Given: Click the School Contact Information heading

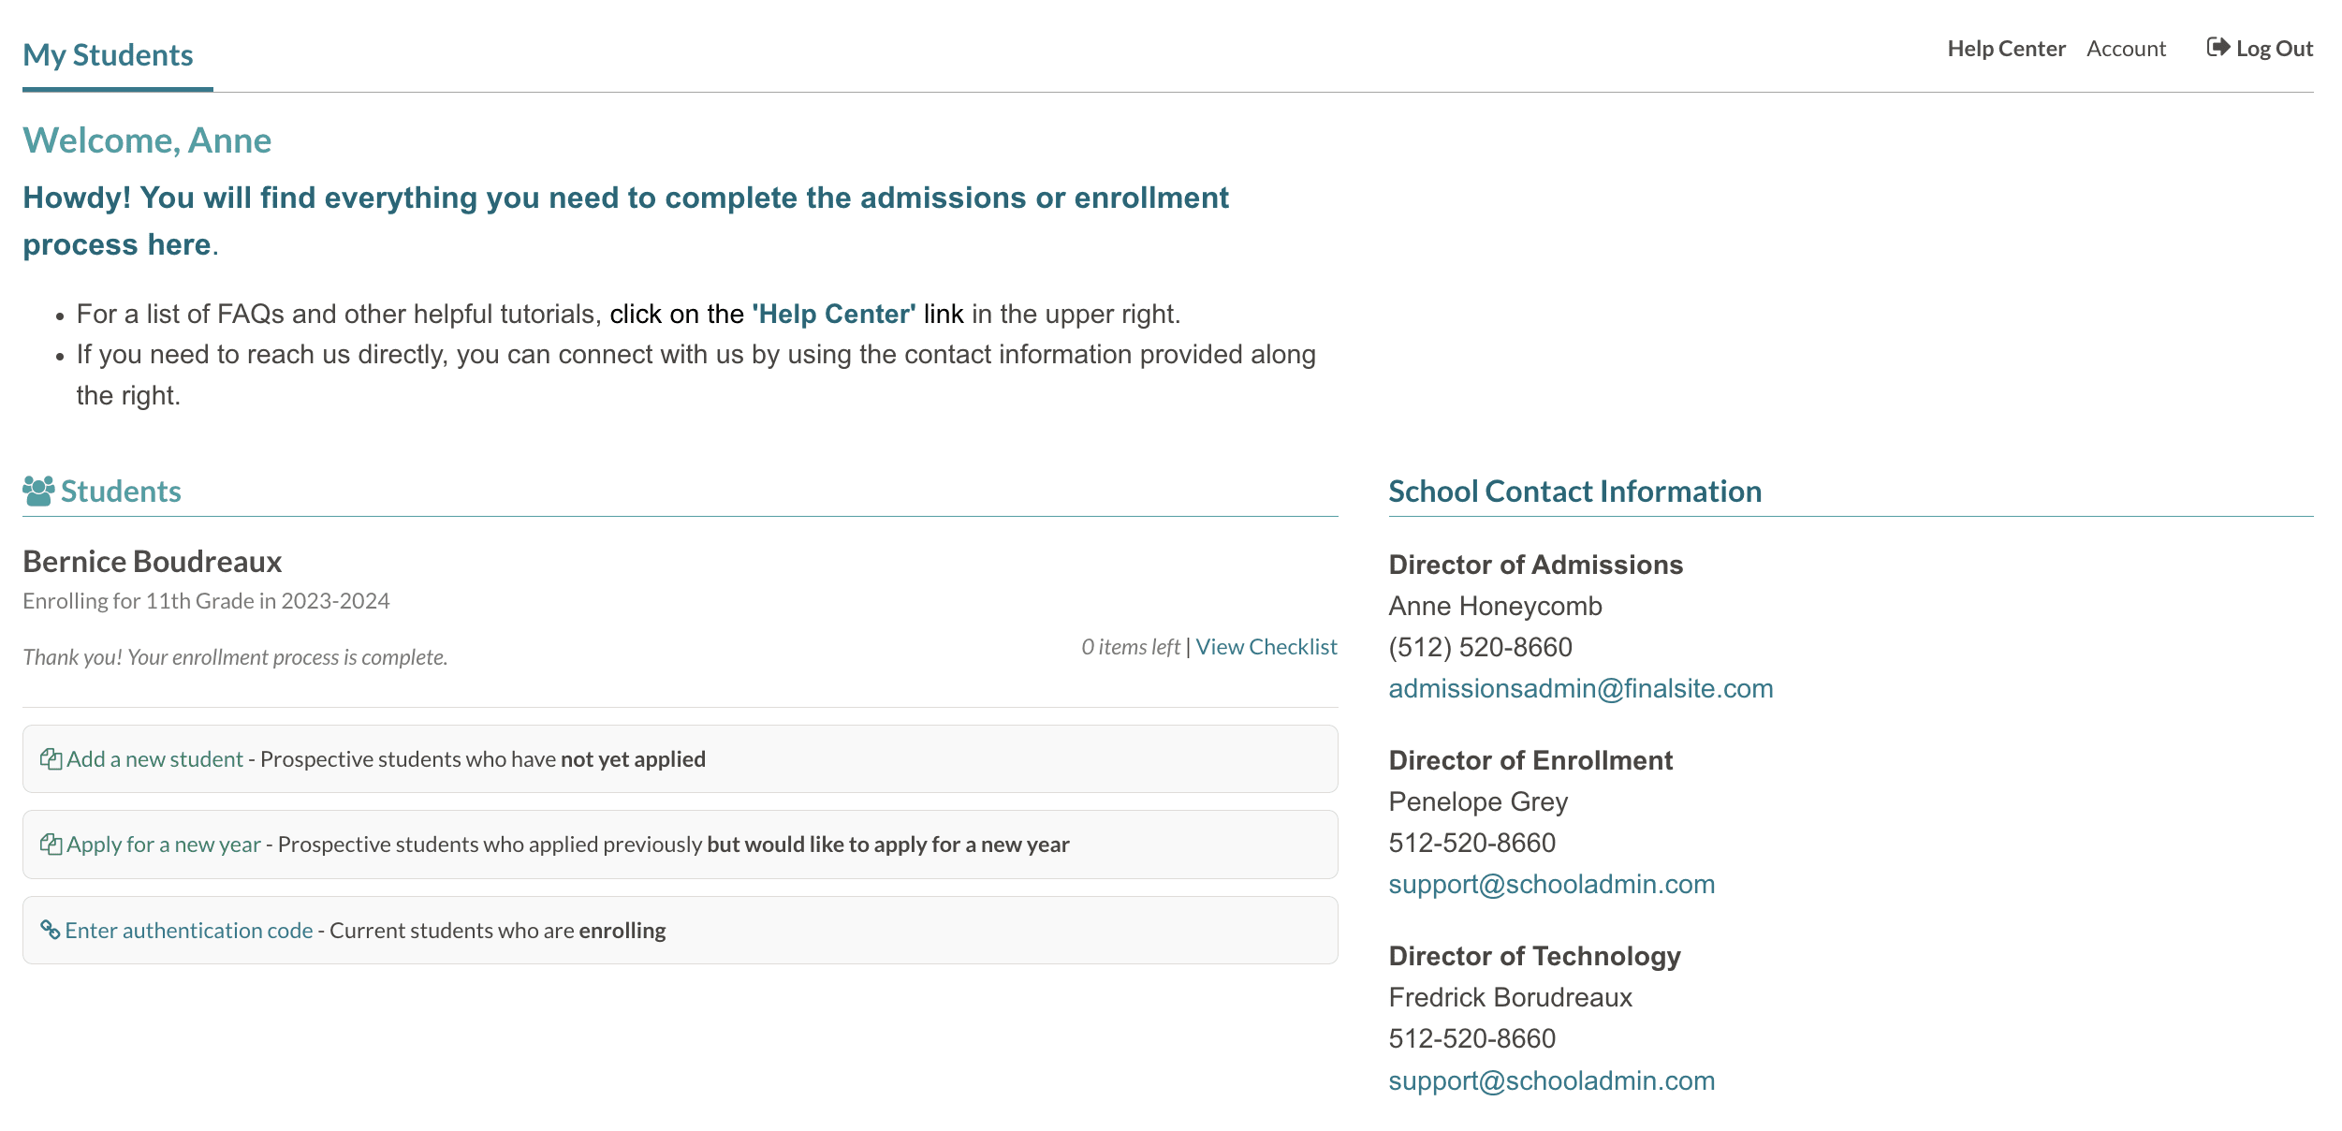Looking at the screenshot, I should pos(1574,492).
